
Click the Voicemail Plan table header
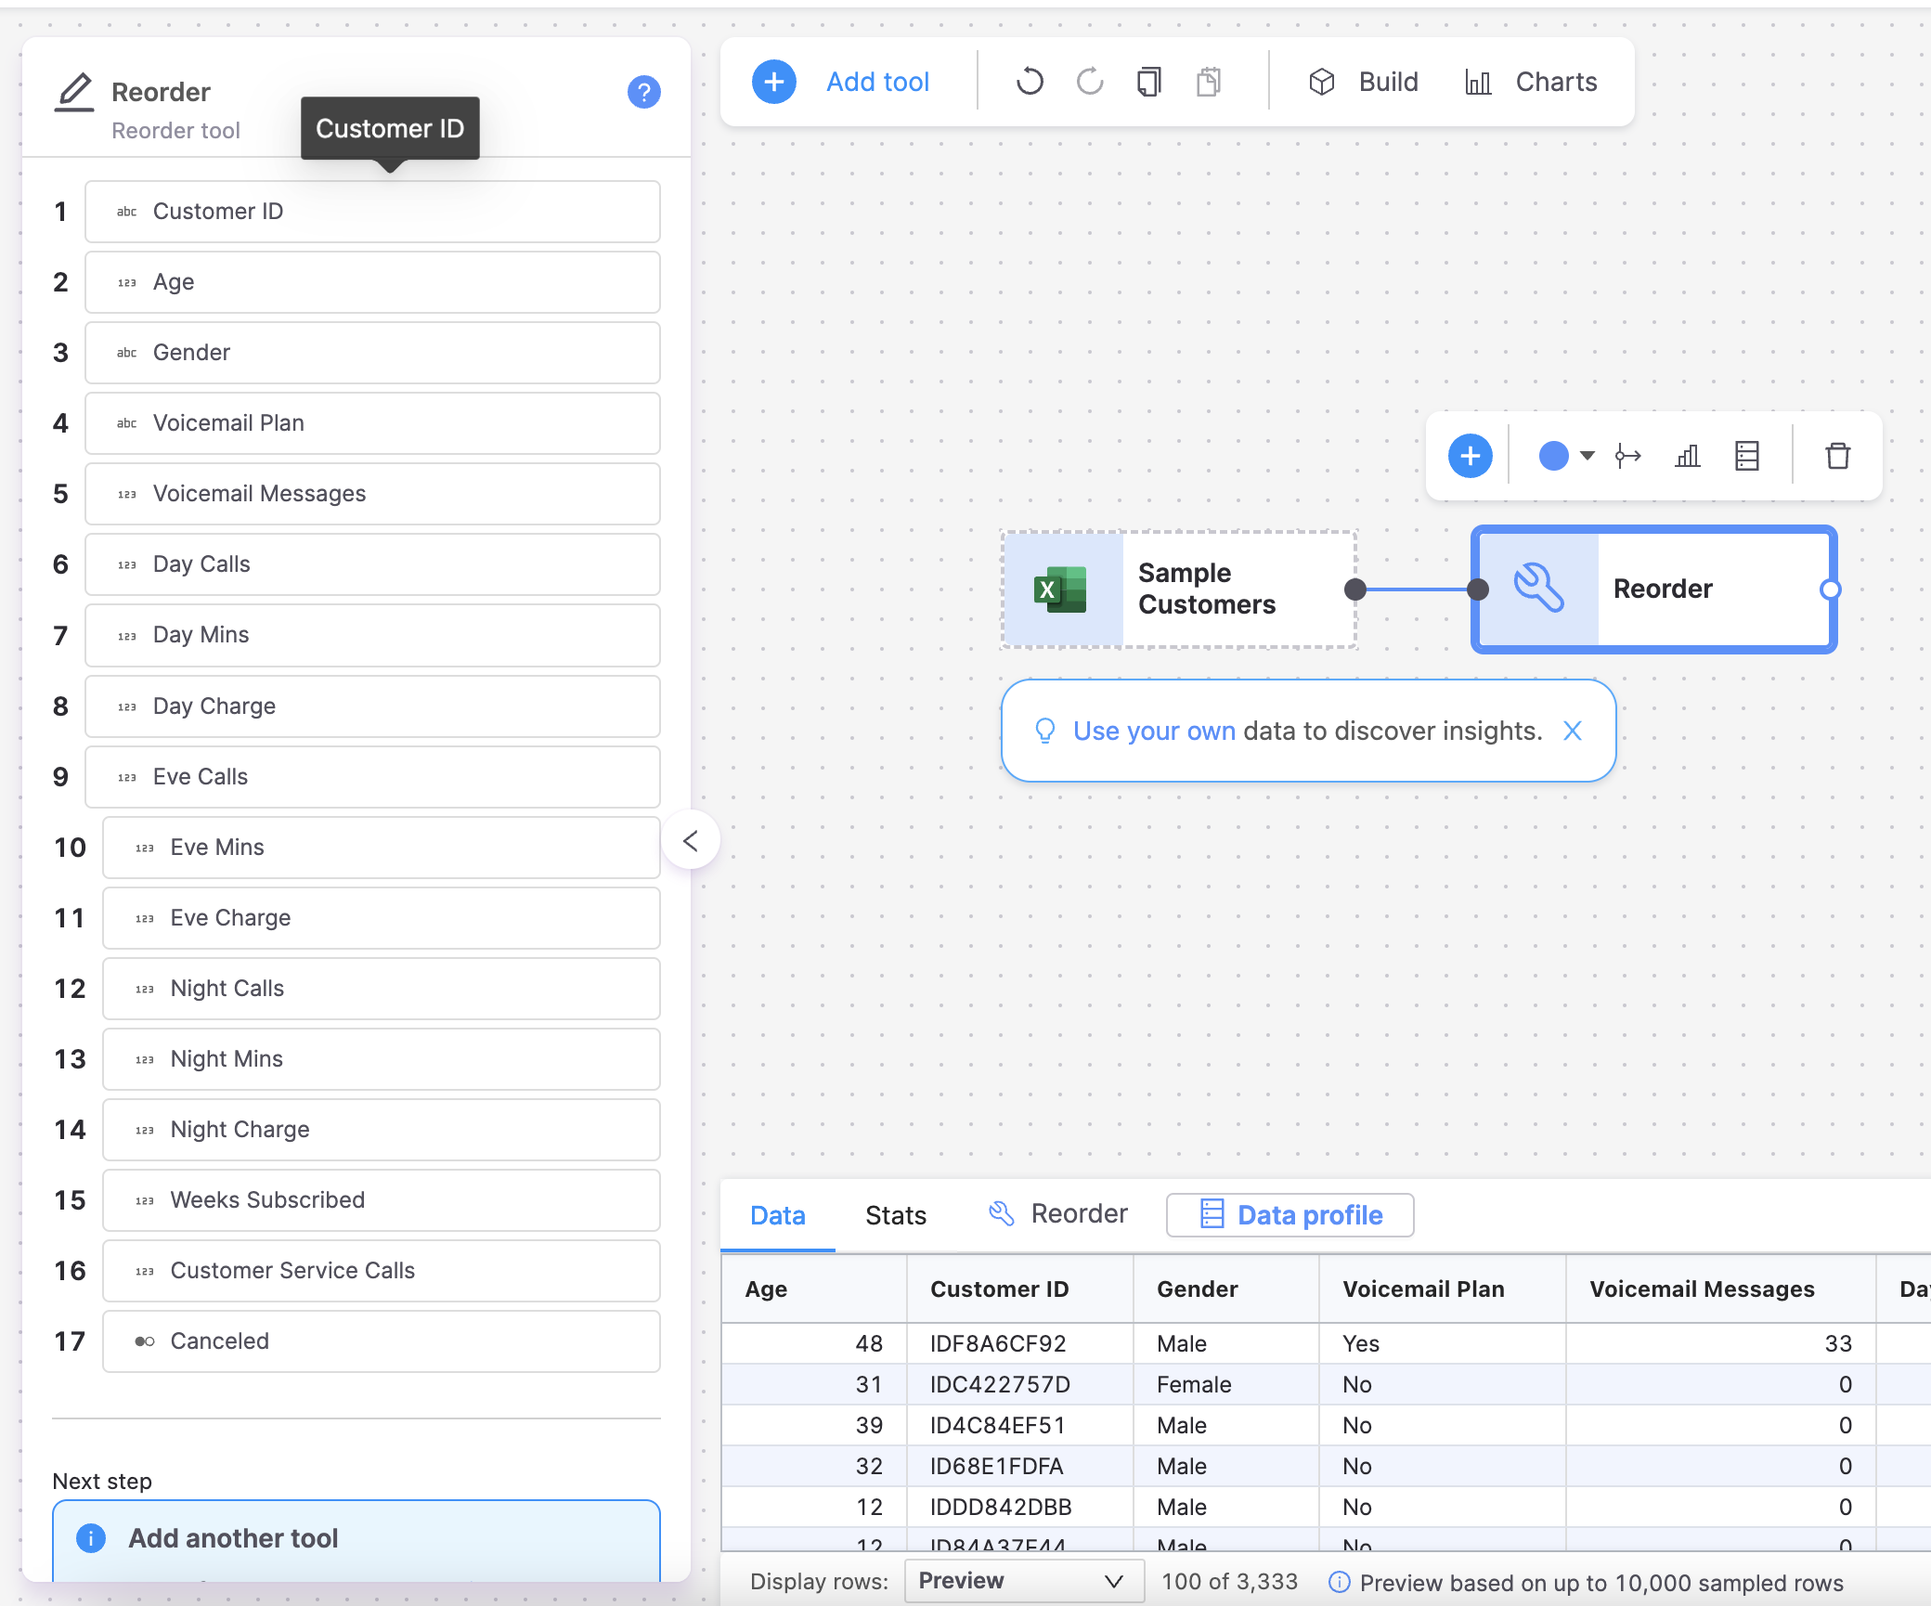1442,1289
